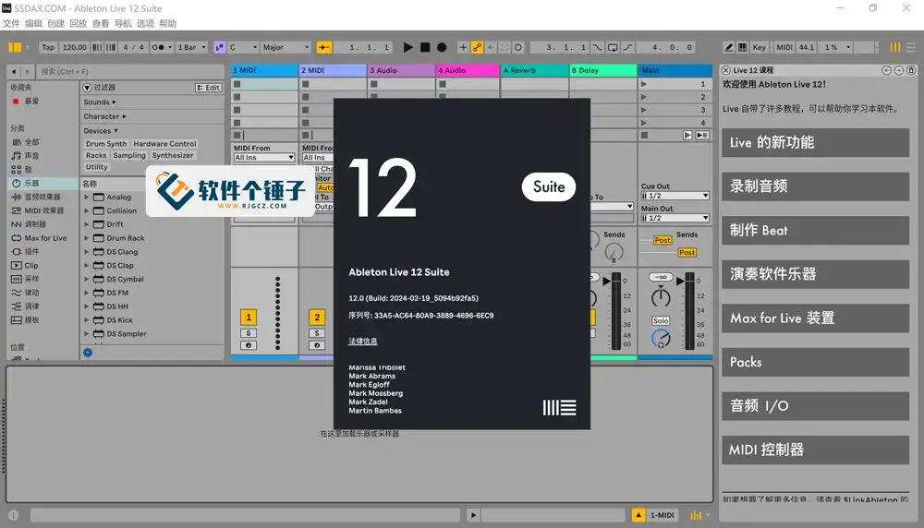Adjust the Main track volume fader
Viewport: 924px width, 528px height.
pos(683,282)
